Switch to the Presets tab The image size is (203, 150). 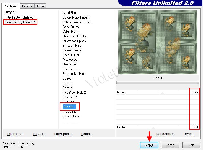point(27,6)
